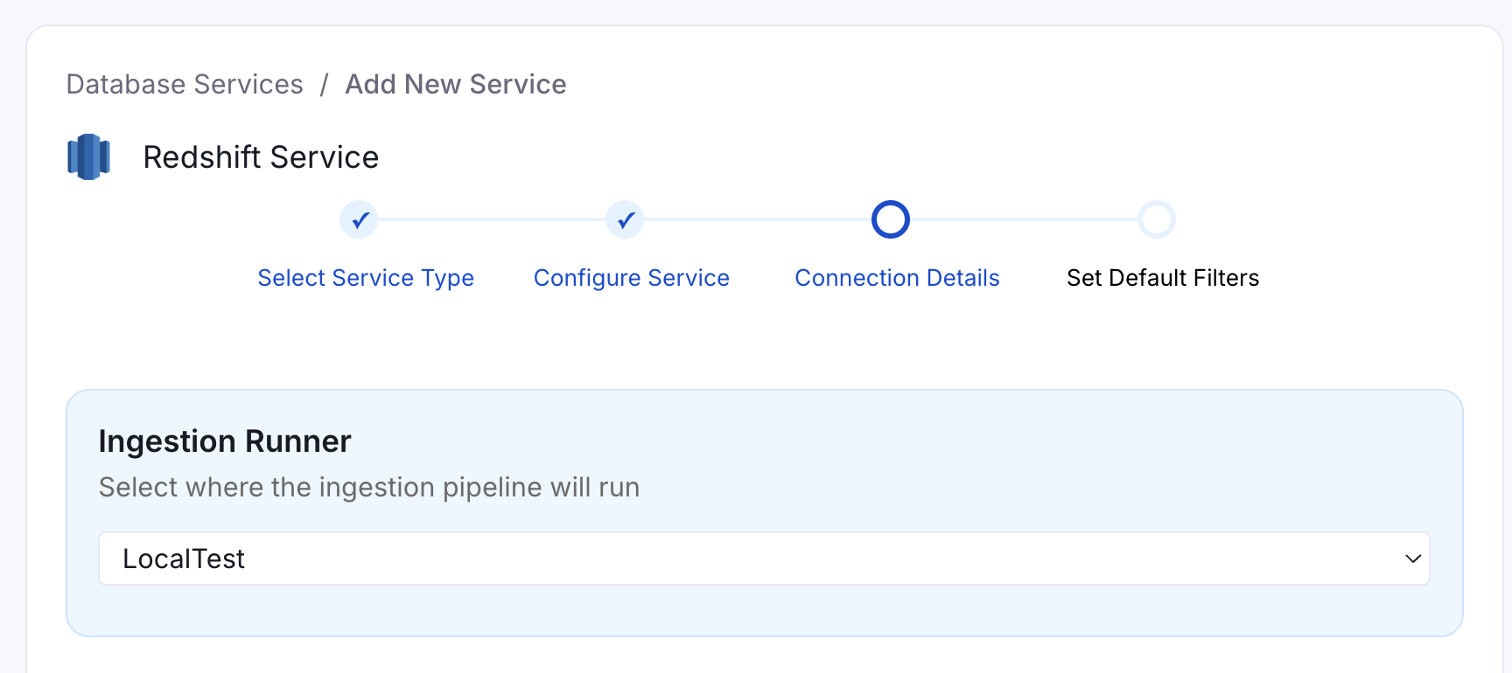This screenshot has height=673, width=1512.
Task: Click the Redshift service logo icon
Action: [x=88, y=157]
